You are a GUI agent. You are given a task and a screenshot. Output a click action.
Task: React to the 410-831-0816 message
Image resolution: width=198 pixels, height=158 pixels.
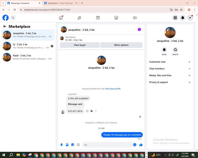coord(87,111)
